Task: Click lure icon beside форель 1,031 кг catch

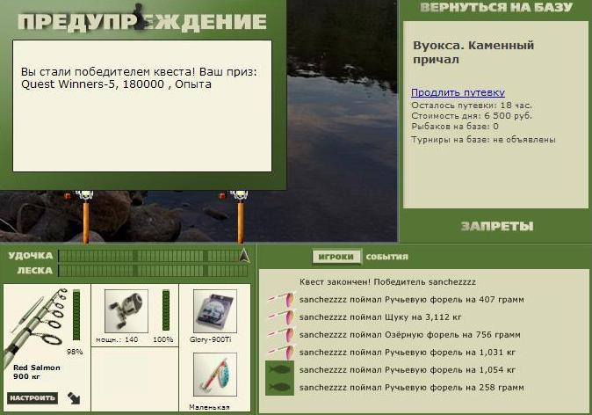Action: [280, 353]
